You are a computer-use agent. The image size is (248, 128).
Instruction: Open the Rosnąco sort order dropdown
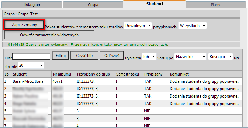(x=221, y=57)
